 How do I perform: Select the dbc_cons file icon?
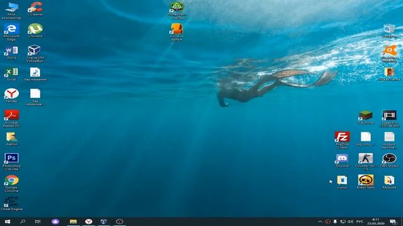(x=366, y=139)
